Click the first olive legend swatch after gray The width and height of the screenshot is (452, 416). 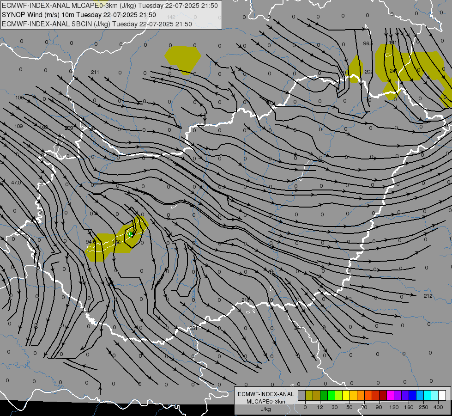309,395
